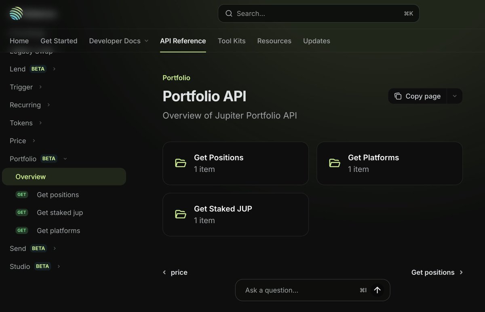Screen dimensions: 485x312
Task: Expand the Recurring section chevron
Action: click(48, 105)
